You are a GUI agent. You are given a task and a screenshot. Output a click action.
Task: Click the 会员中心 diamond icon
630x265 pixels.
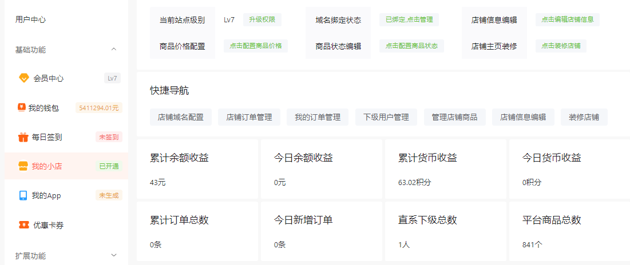coord(24,78)
